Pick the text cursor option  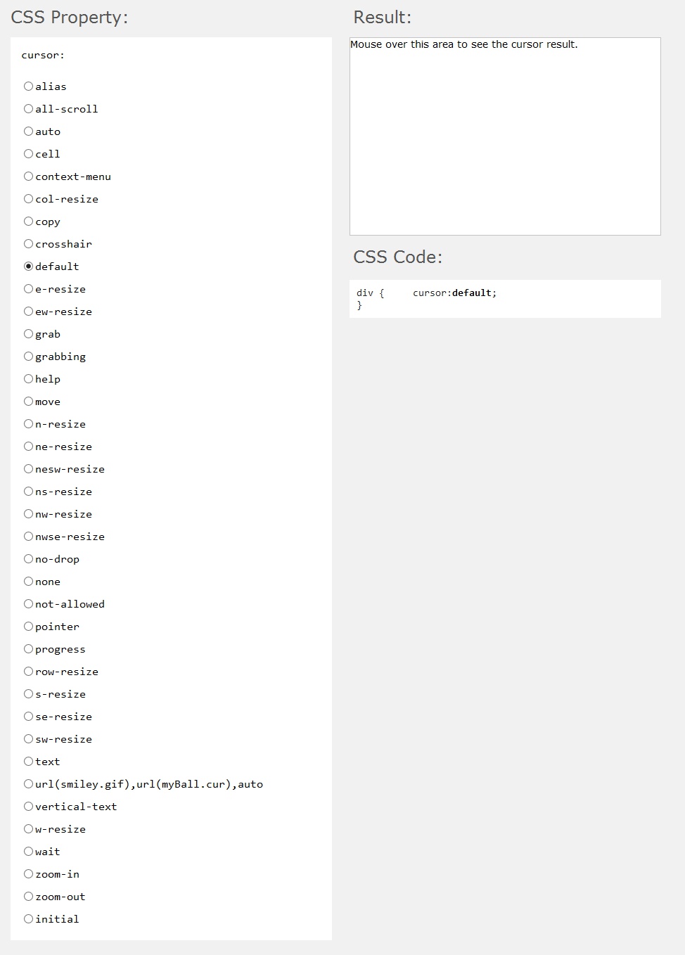coord(29,762)
